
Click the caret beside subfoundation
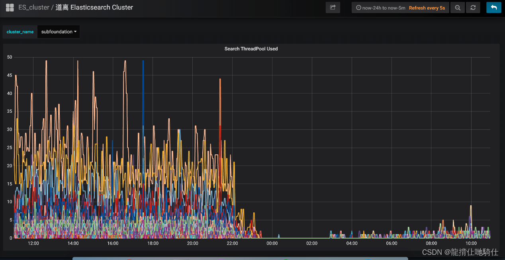75,32
